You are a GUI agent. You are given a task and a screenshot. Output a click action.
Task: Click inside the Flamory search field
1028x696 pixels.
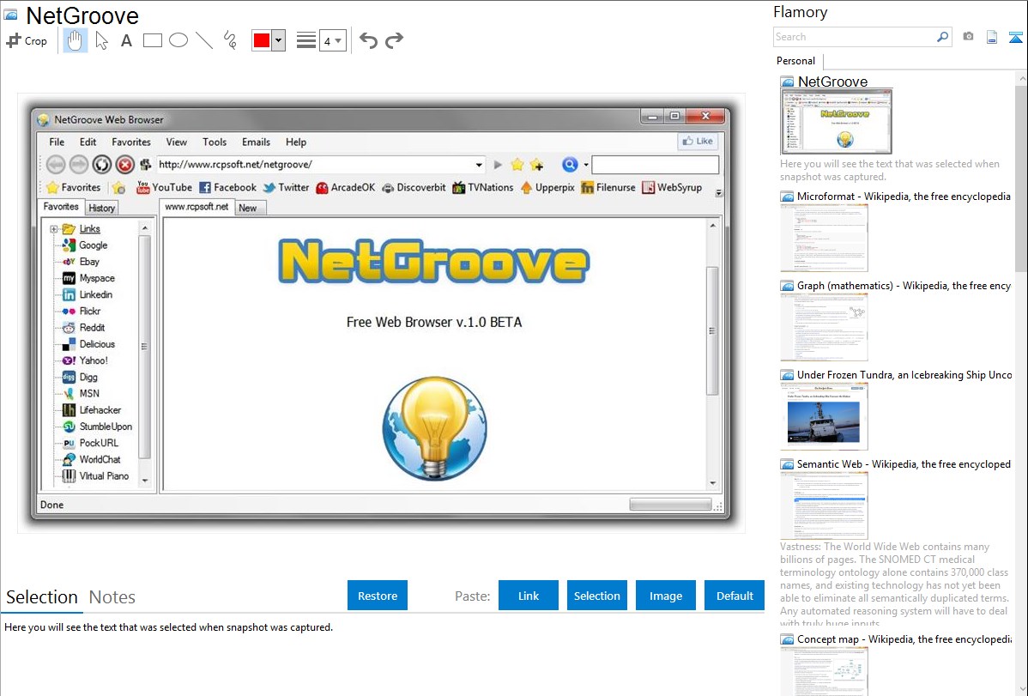pos(854,37)
